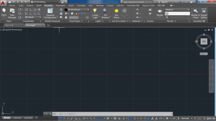
Task: Click the Save icon in quick access toolbar
Action: [18, 2]
